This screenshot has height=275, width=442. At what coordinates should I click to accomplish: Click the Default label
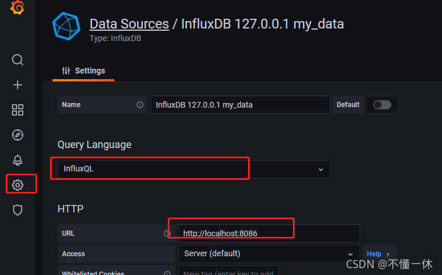(348, 105)
